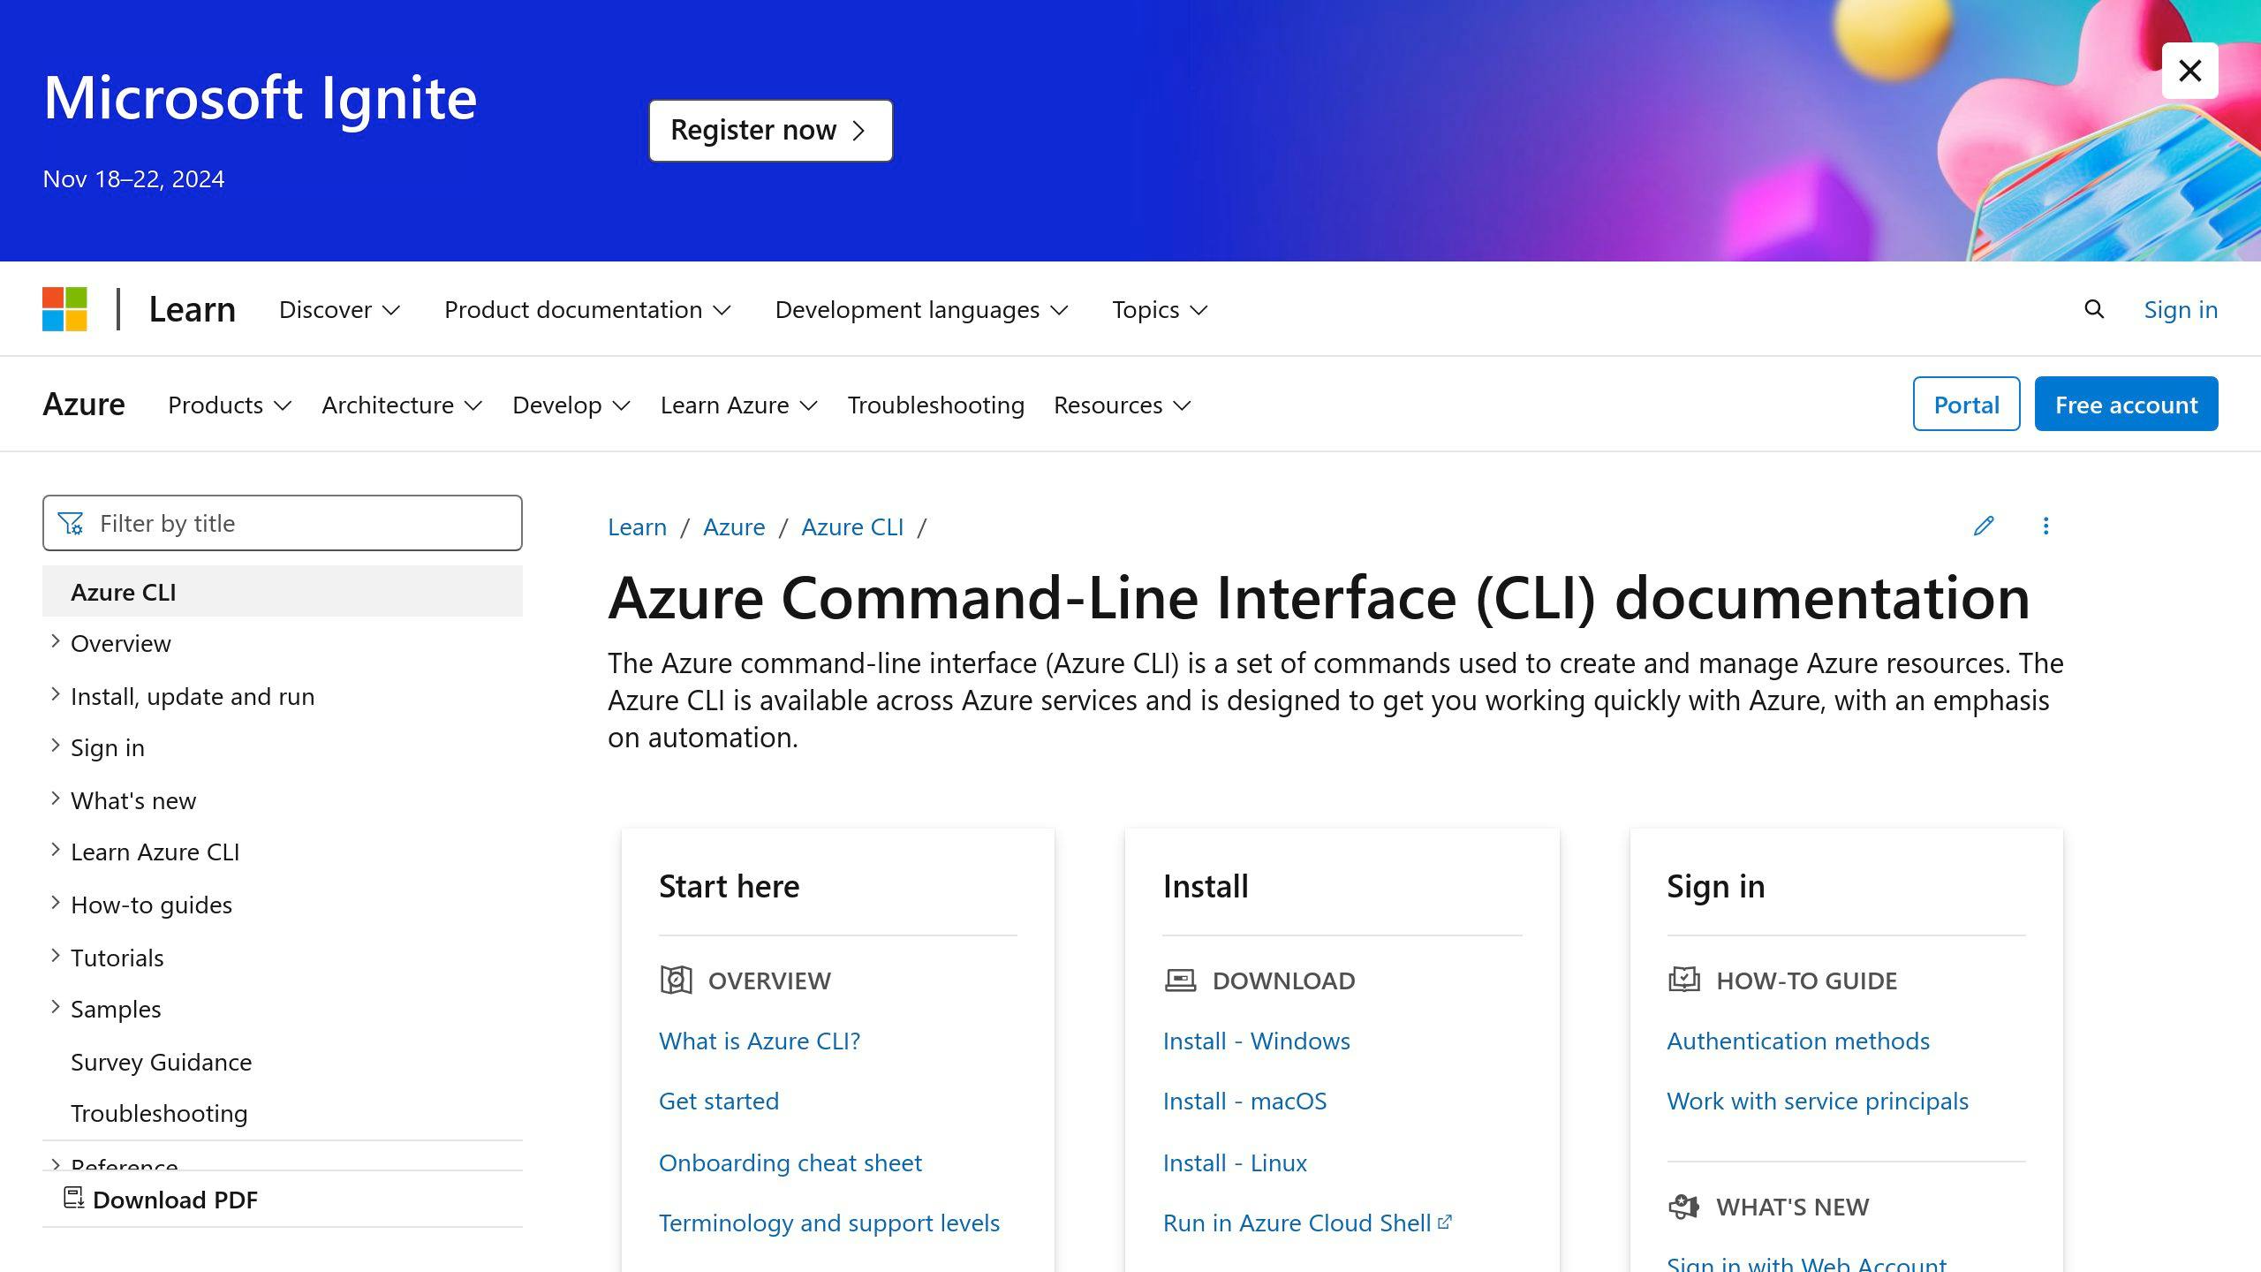The image size is (2261, 1272).
Task: Open the Resources dropdown
Action: (x=1123, y=405)
